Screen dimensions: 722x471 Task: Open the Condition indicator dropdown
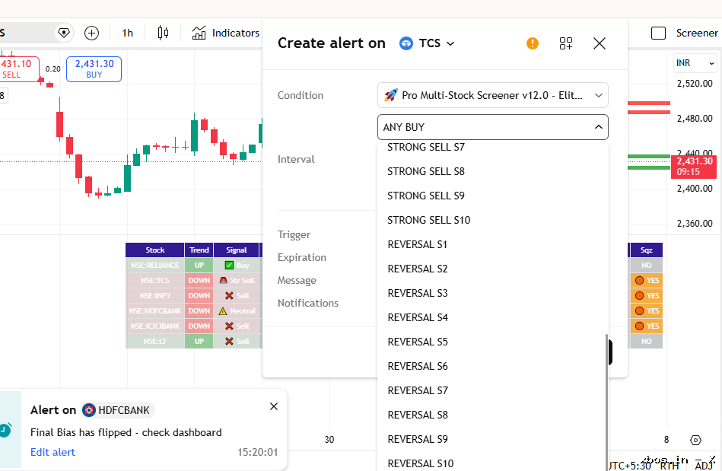point(493,95)
